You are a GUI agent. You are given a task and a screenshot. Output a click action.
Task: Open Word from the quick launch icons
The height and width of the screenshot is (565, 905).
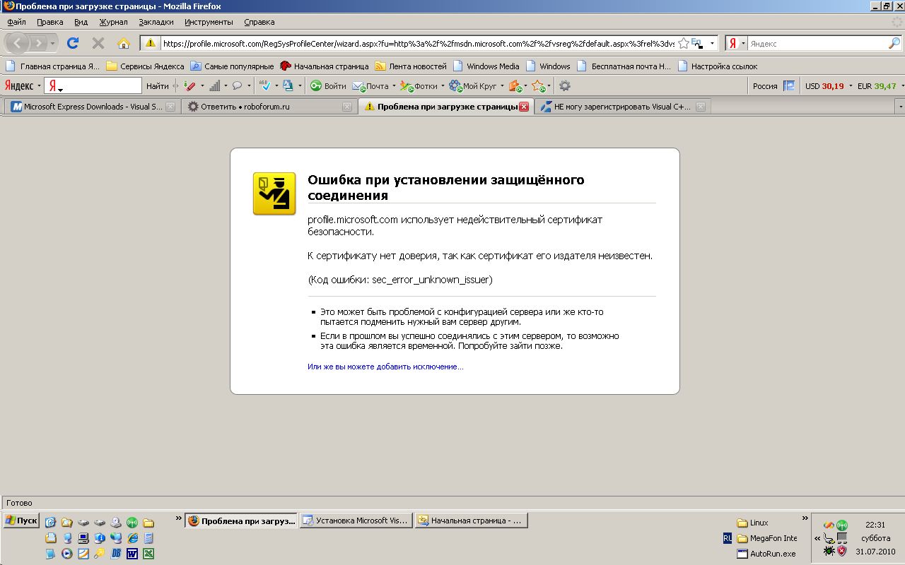(132, 554)
